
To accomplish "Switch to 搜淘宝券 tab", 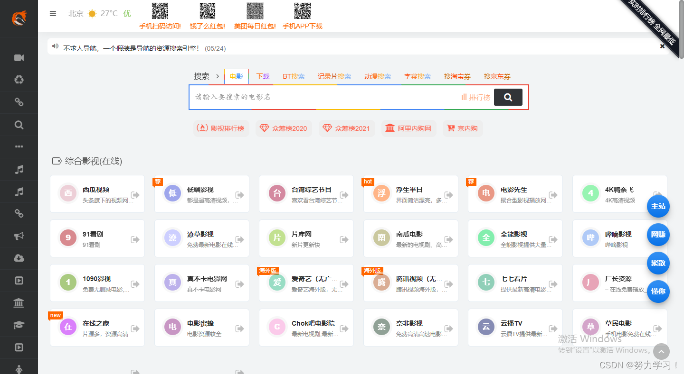I will (457, 76).
